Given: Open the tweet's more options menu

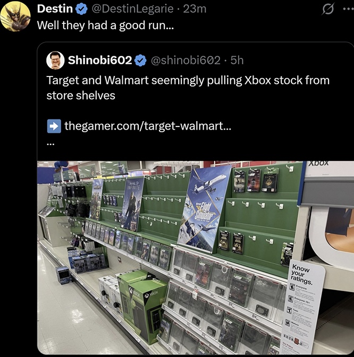Looking at the screenshot, I should 347,10.
